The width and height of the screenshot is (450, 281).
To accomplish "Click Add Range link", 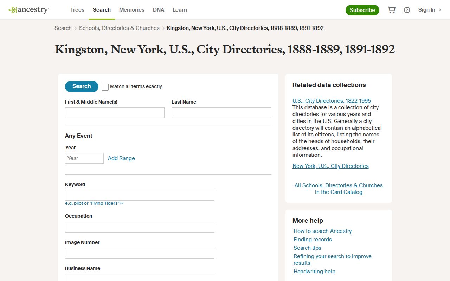I will 121,158.
